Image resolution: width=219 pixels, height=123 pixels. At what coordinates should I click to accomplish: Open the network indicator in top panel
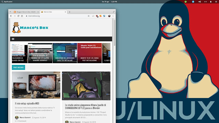205,2
